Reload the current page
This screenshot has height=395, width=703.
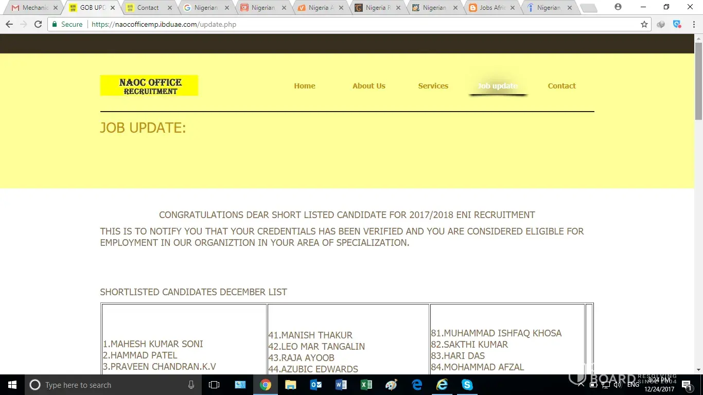click(38, 24)
